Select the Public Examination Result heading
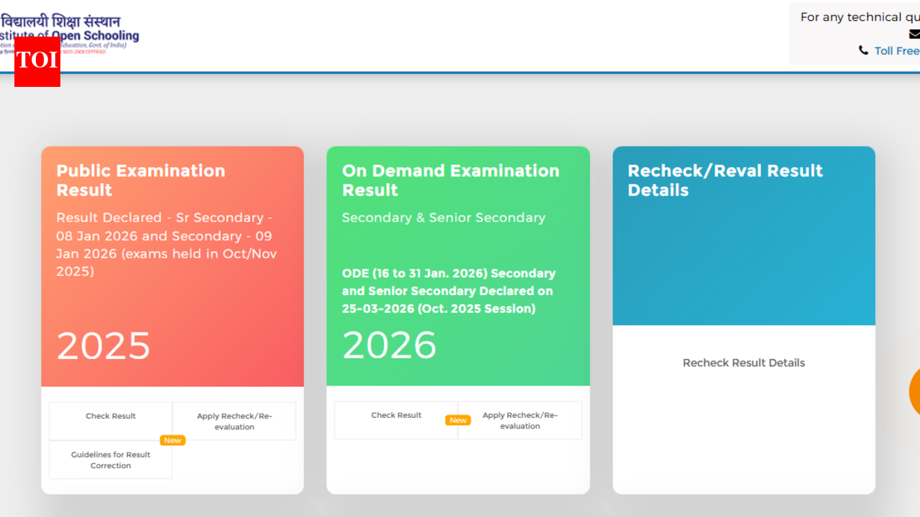 point(140,180)
